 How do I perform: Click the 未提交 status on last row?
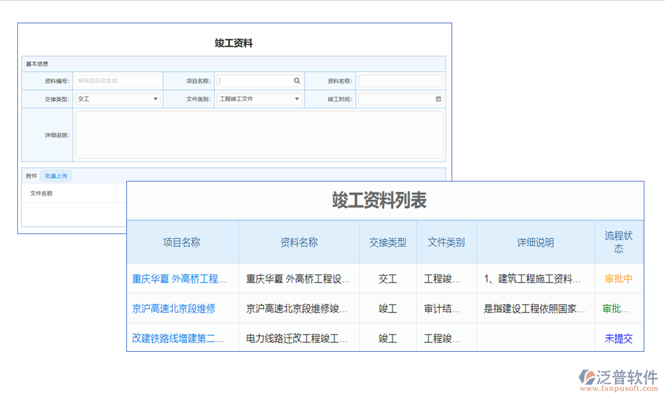click(x=618, y=338)
